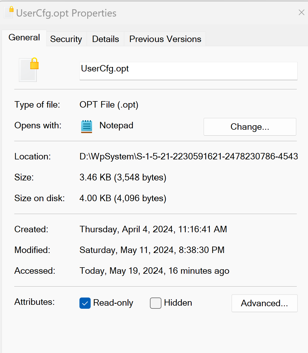Click the Location path text
This screenshot has width=308, height=353.
tap(189, 156)
